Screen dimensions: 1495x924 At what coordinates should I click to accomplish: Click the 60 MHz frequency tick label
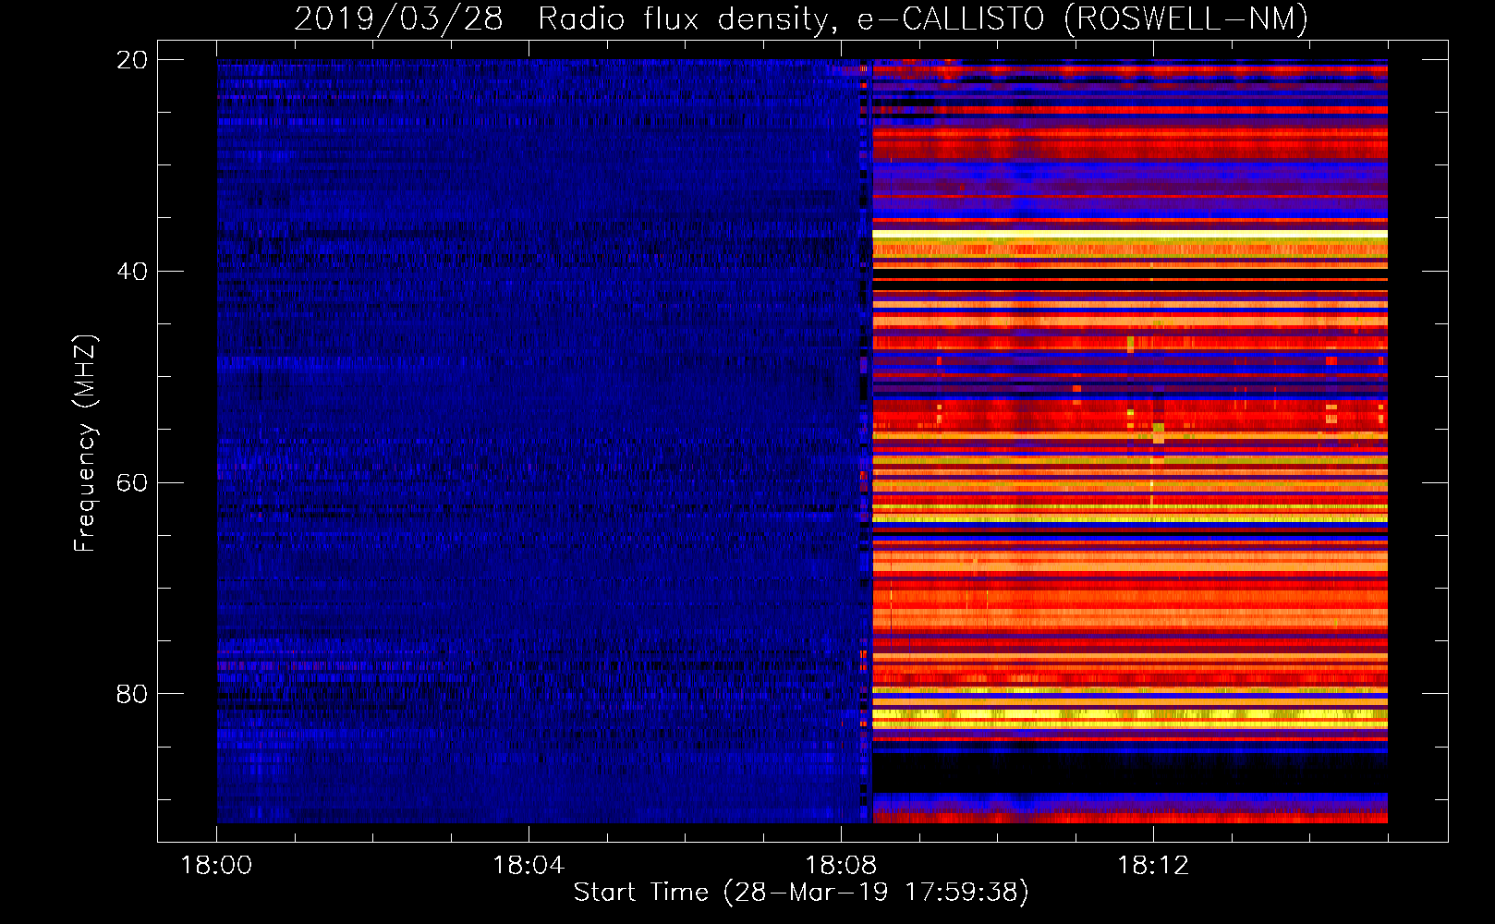tap(132, 483)
